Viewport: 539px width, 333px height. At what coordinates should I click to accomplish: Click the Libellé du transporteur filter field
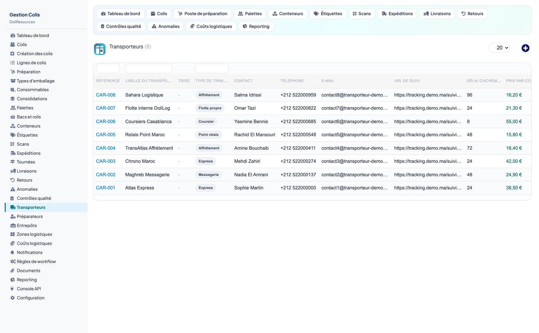(x=149, y=69)
